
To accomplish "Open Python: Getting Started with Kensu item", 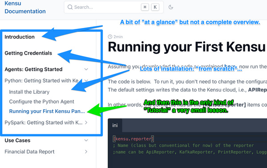I will [x=41, y=80].
